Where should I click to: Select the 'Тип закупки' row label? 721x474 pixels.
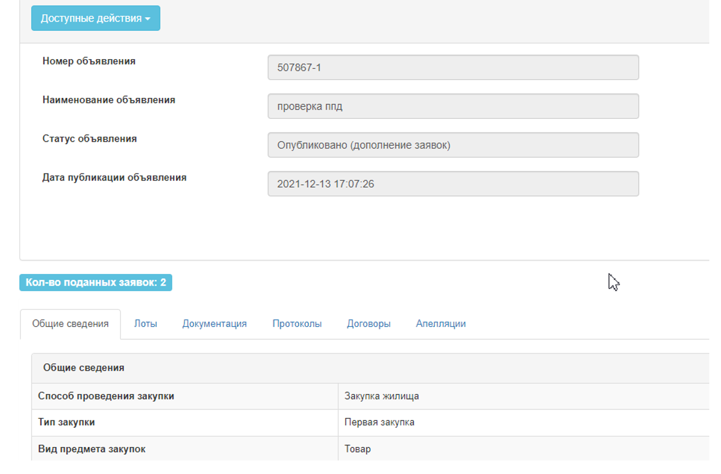(x=66, y=422)
